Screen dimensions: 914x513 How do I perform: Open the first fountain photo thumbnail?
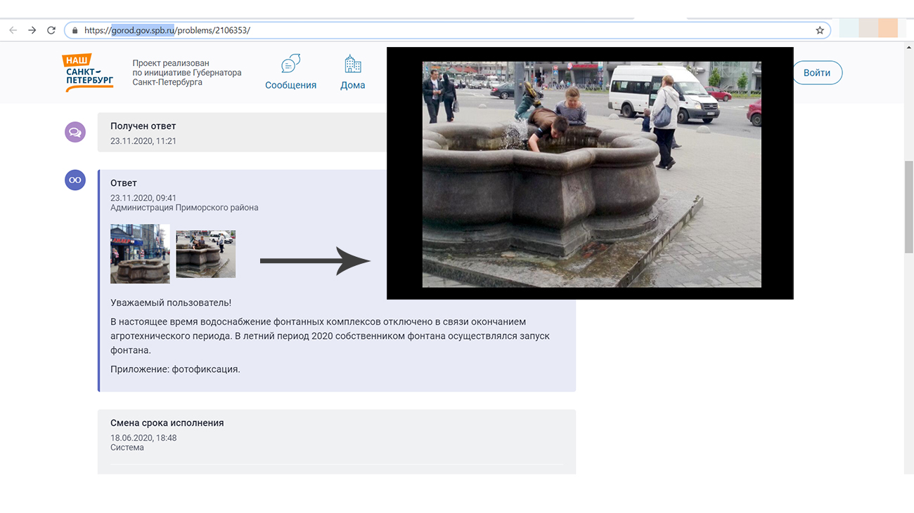(x=140, y=253)
